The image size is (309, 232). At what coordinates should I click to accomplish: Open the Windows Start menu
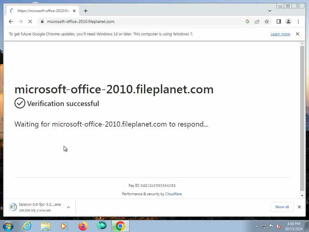click(8, 226)
